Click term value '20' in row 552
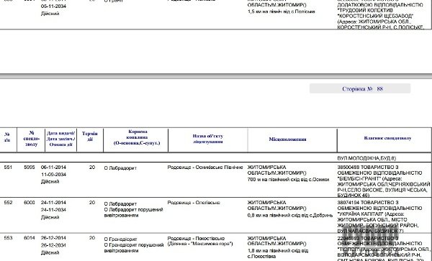 pyautogui.click(x=92, y=203)
